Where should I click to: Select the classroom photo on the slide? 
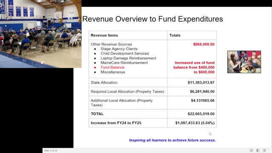click(244, 62)
